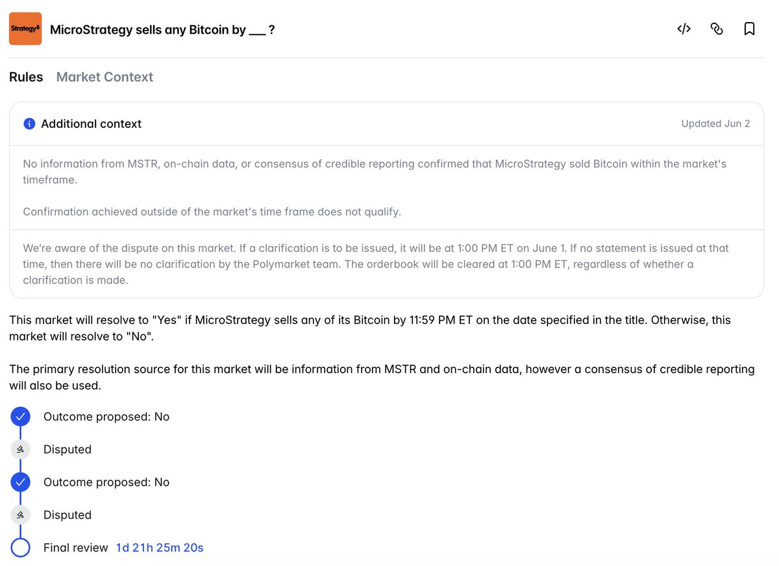
Task: Select the Rules tab
Action: [26, 77]
